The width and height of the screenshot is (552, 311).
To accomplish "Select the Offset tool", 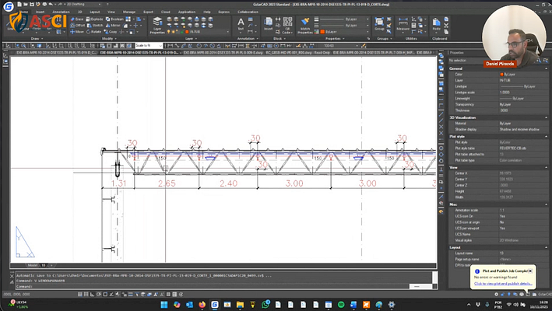I will (77, 26).
